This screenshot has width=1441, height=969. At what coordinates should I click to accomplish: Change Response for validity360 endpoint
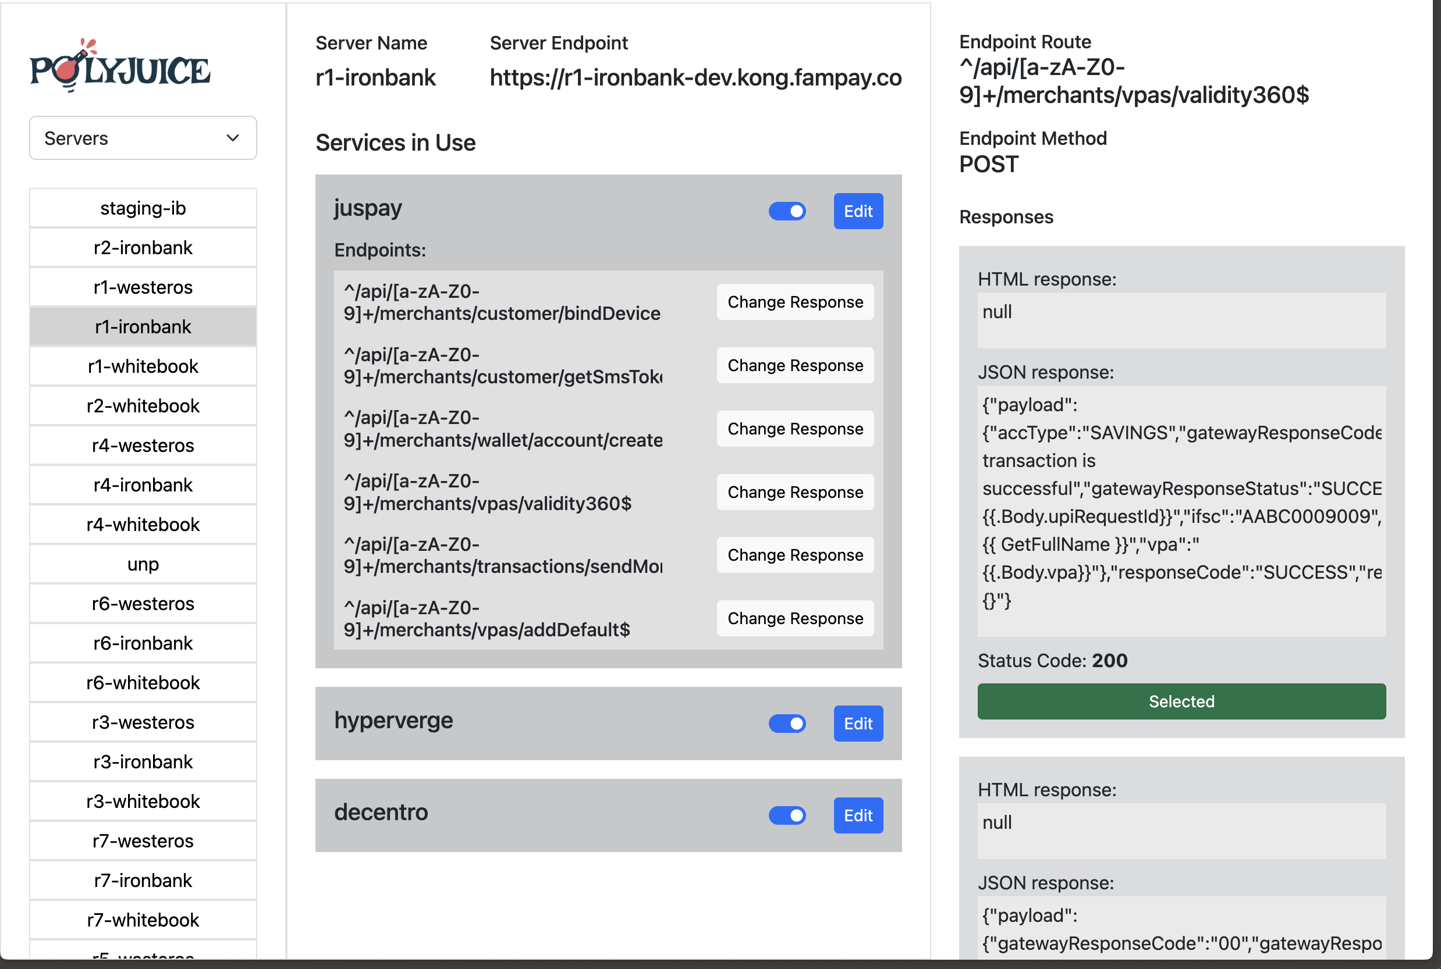(x=795, y=492)
